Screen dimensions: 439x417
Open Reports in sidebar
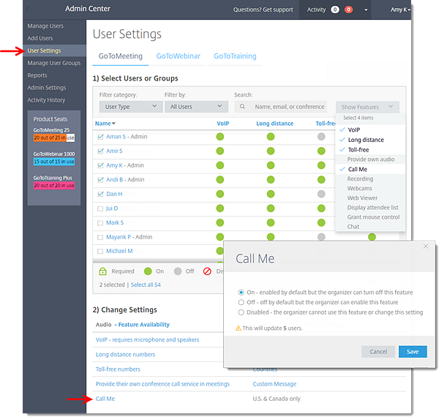pyautogui.click(x=37, y=75)
